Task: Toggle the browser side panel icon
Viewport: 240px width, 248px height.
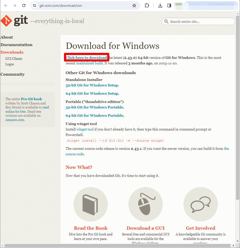Action: [169, 6]
